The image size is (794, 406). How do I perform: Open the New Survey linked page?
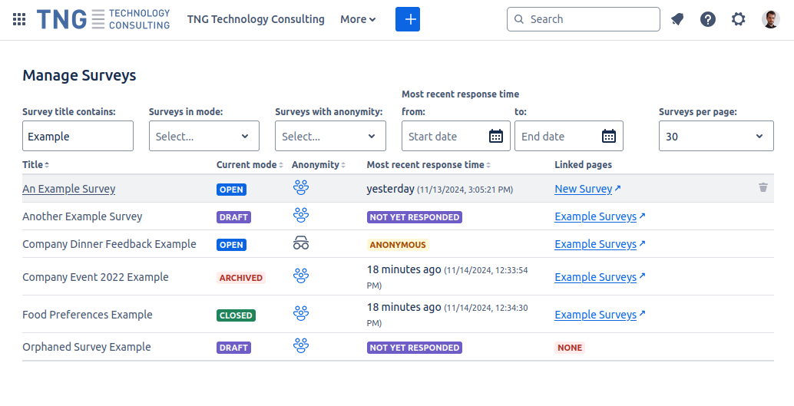[584, 189]
